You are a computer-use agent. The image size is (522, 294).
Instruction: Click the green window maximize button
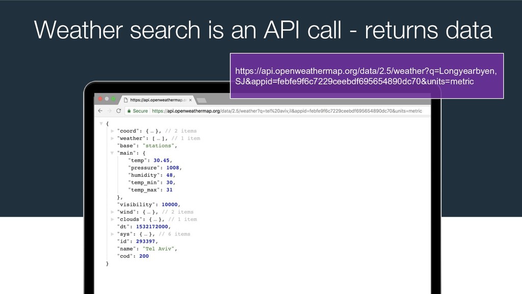coord(113,99)
